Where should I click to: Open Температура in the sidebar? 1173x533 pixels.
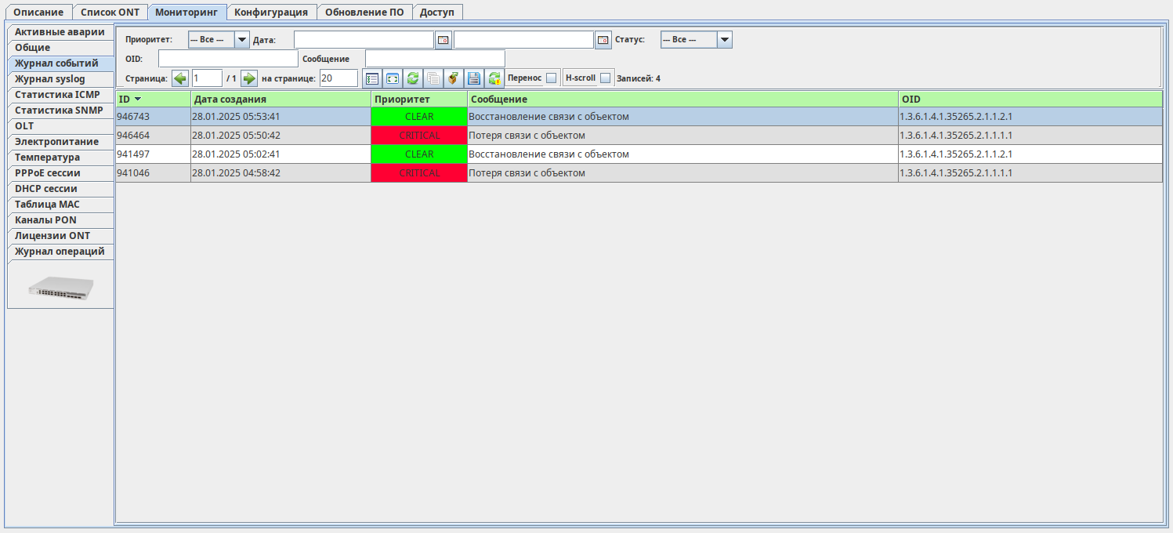tap(60, 158)
